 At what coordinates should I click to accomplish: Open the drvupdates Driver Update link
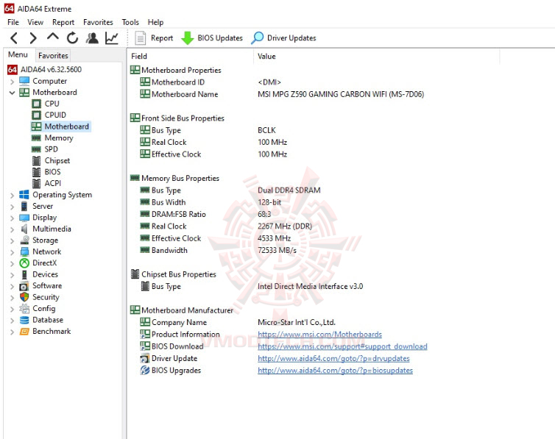point(333,358)
